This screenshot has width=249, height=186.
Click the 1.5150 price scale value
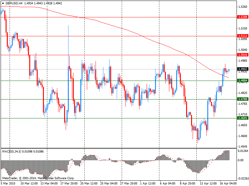243,29
